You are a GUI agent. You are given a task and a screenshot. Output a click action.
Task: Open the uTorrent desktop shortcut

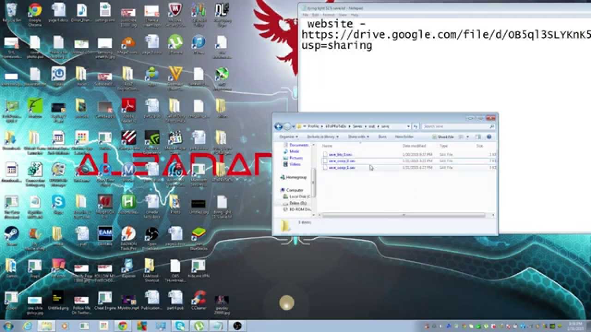coord(175,44)
